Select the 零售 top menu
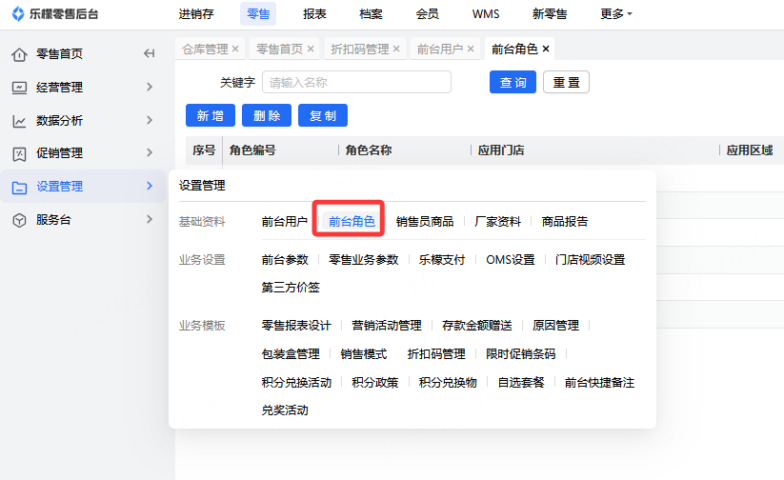 click(x=258, y=14)
